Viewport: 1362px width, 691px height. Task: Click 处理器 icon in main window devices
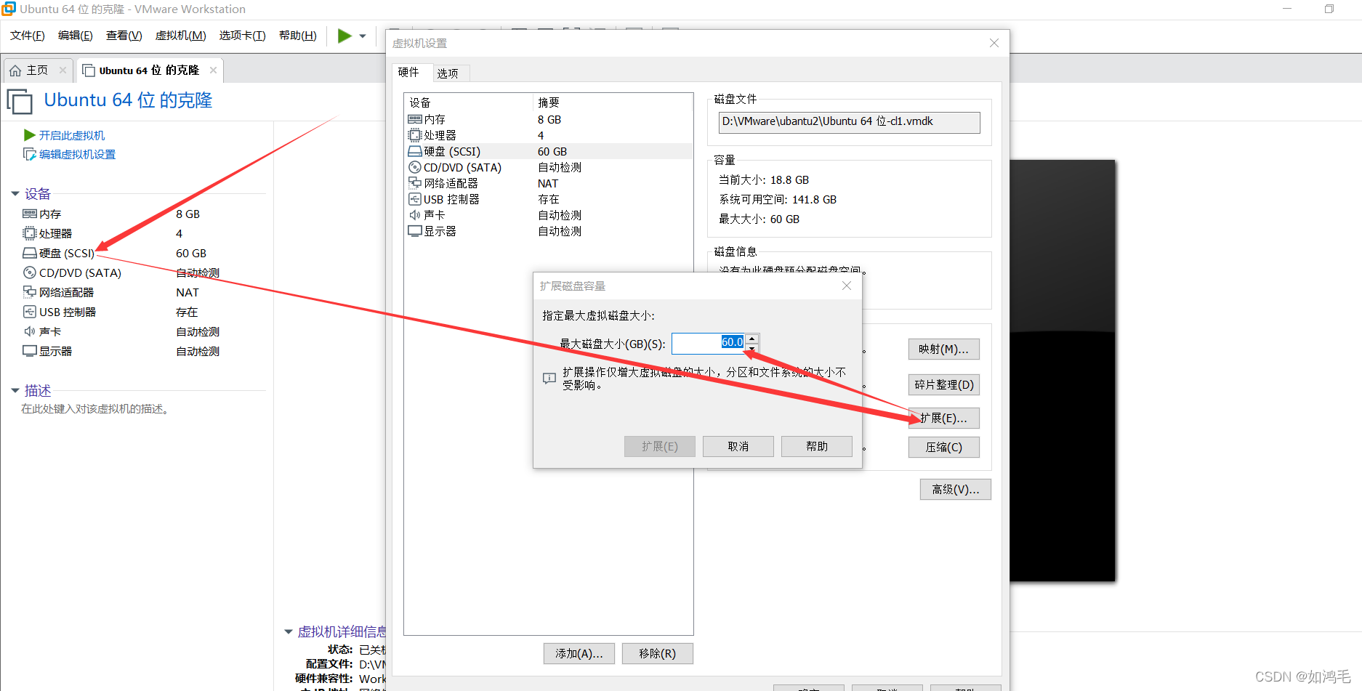tap(30, 234)
